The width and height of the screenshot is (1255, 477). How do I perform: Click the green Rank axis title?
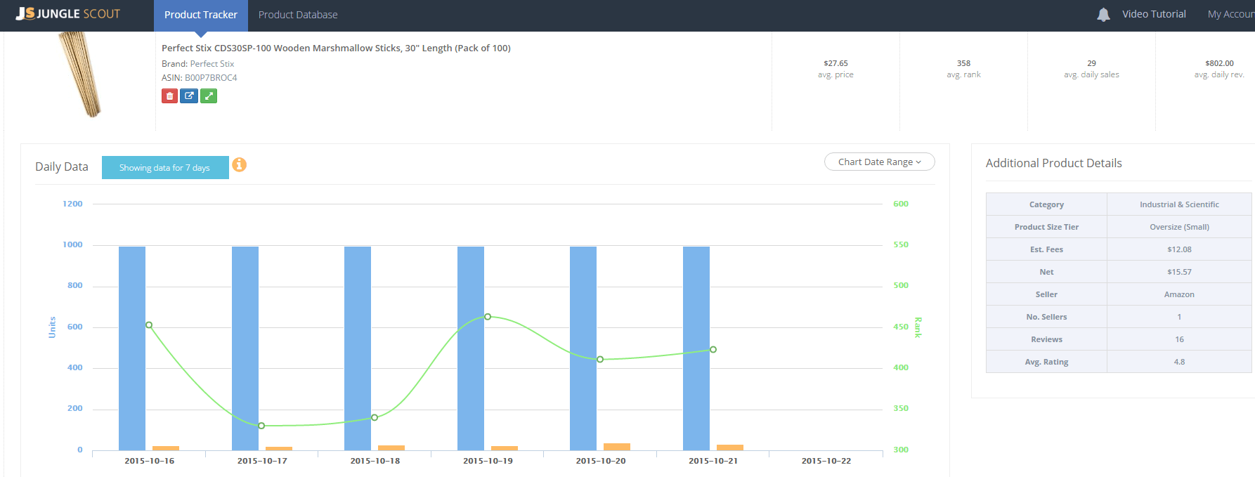[x=918, y=327]
